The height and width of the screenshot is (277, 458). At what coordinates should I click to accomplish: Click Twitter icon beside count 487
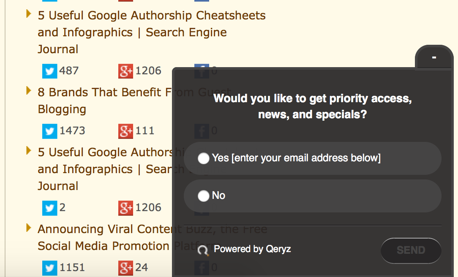tap(49, 71)
